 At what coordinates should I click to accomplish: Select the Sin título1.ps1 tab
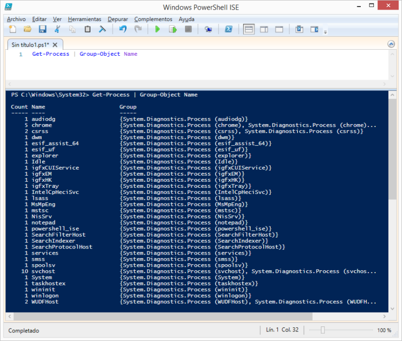(x=30, y=44)
